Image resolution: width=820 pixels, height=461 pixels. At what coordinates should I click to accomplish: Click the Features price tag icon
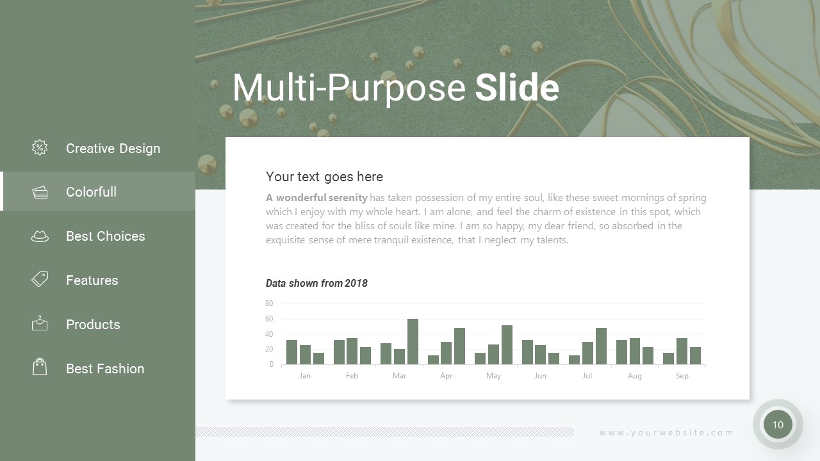tap(40, 279)
